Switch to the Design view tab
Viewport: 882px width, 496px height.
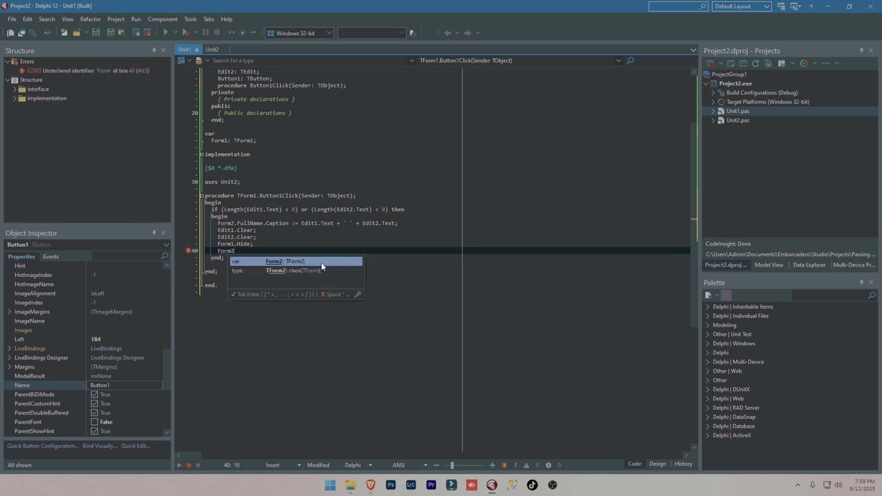657,464
